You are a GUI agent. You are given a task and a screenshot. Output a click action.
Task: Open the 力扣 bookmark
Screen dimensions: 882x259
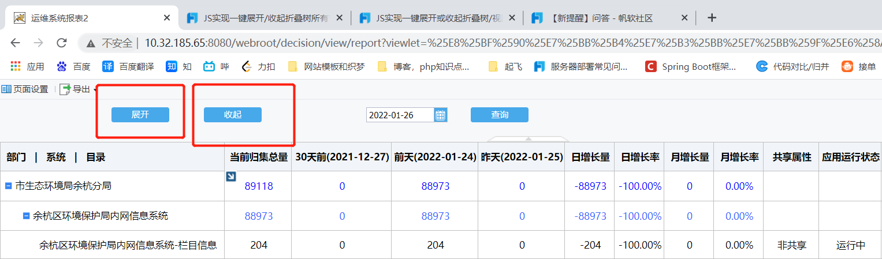coord(258,66)
